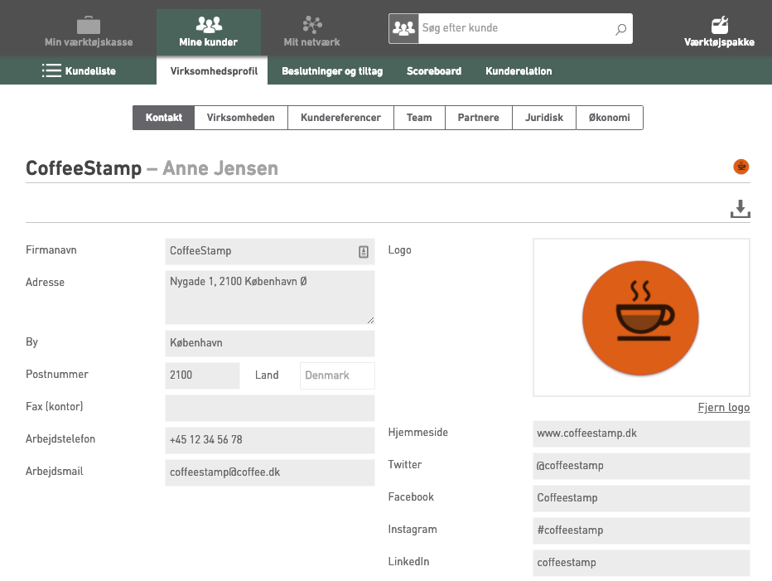
Task: Click the Twitter field @coffeestamp
Action: tap(641, 466)
